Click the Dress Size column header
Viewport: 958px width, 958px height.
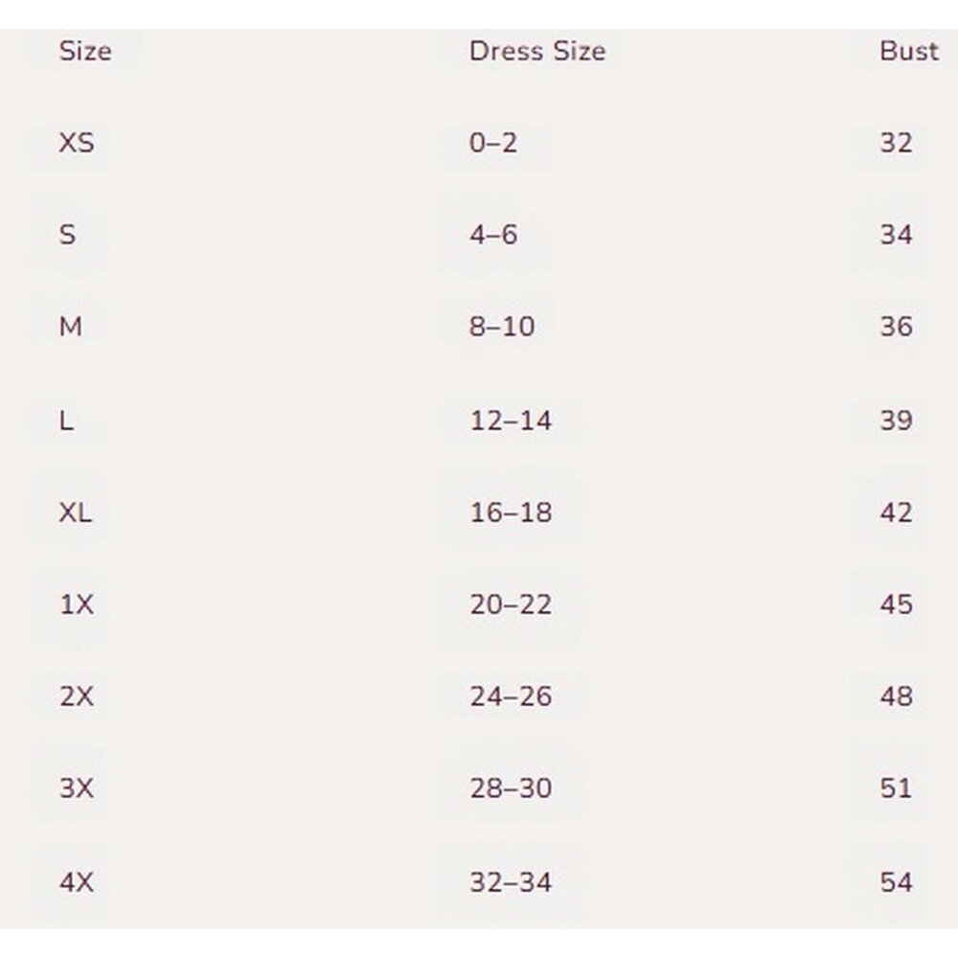pos(537,52)
